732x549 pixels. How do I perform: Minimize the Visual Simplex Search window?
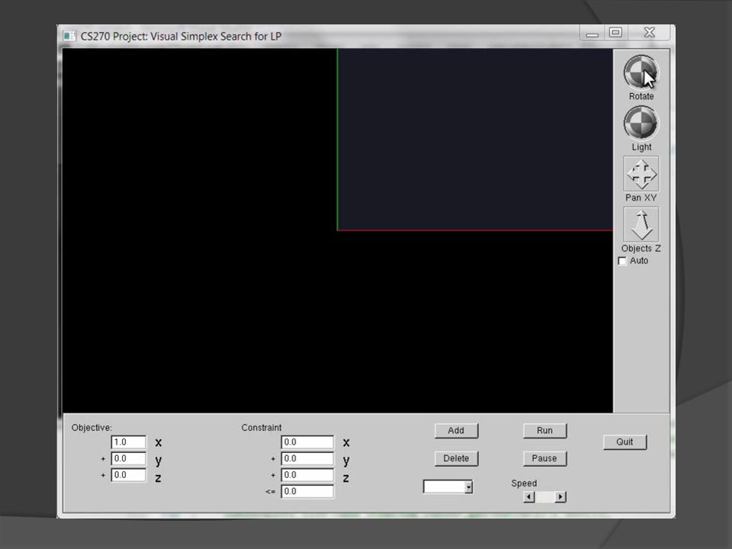[x=592, y=33]
